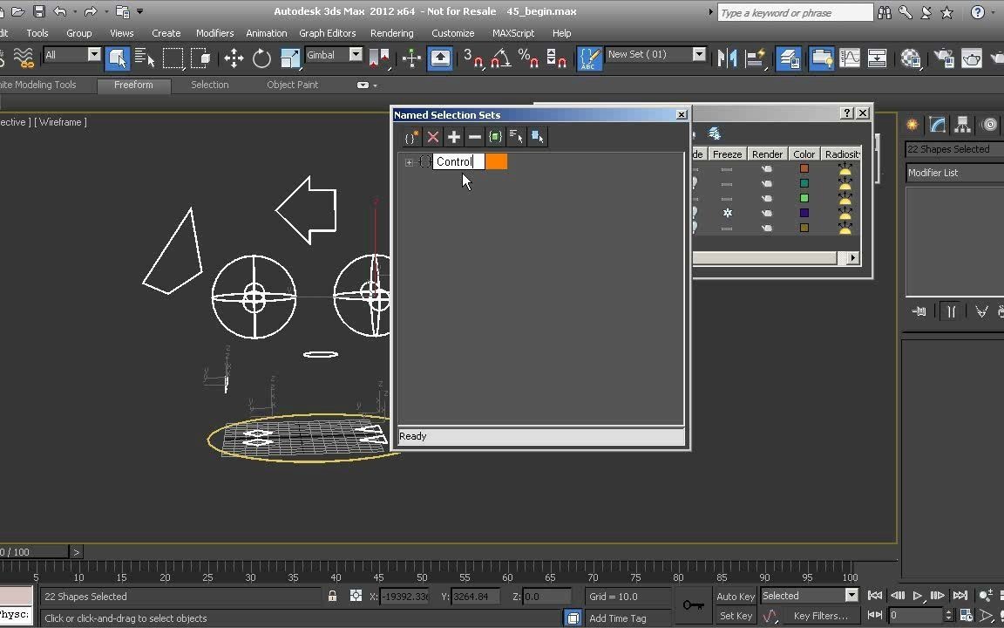Switch to the Object Paint tab
Viewport: 1004px width, 628px height.
coord(292,85)
